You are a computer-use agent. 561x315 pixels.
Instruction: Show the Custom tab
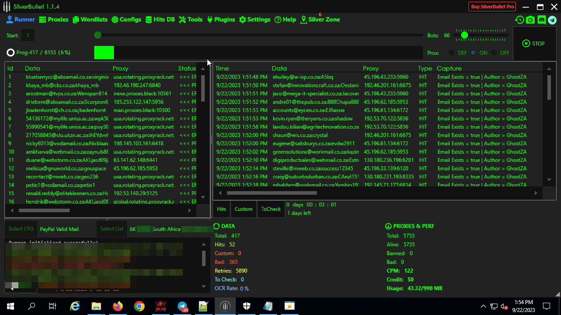[x=244, y=209]
